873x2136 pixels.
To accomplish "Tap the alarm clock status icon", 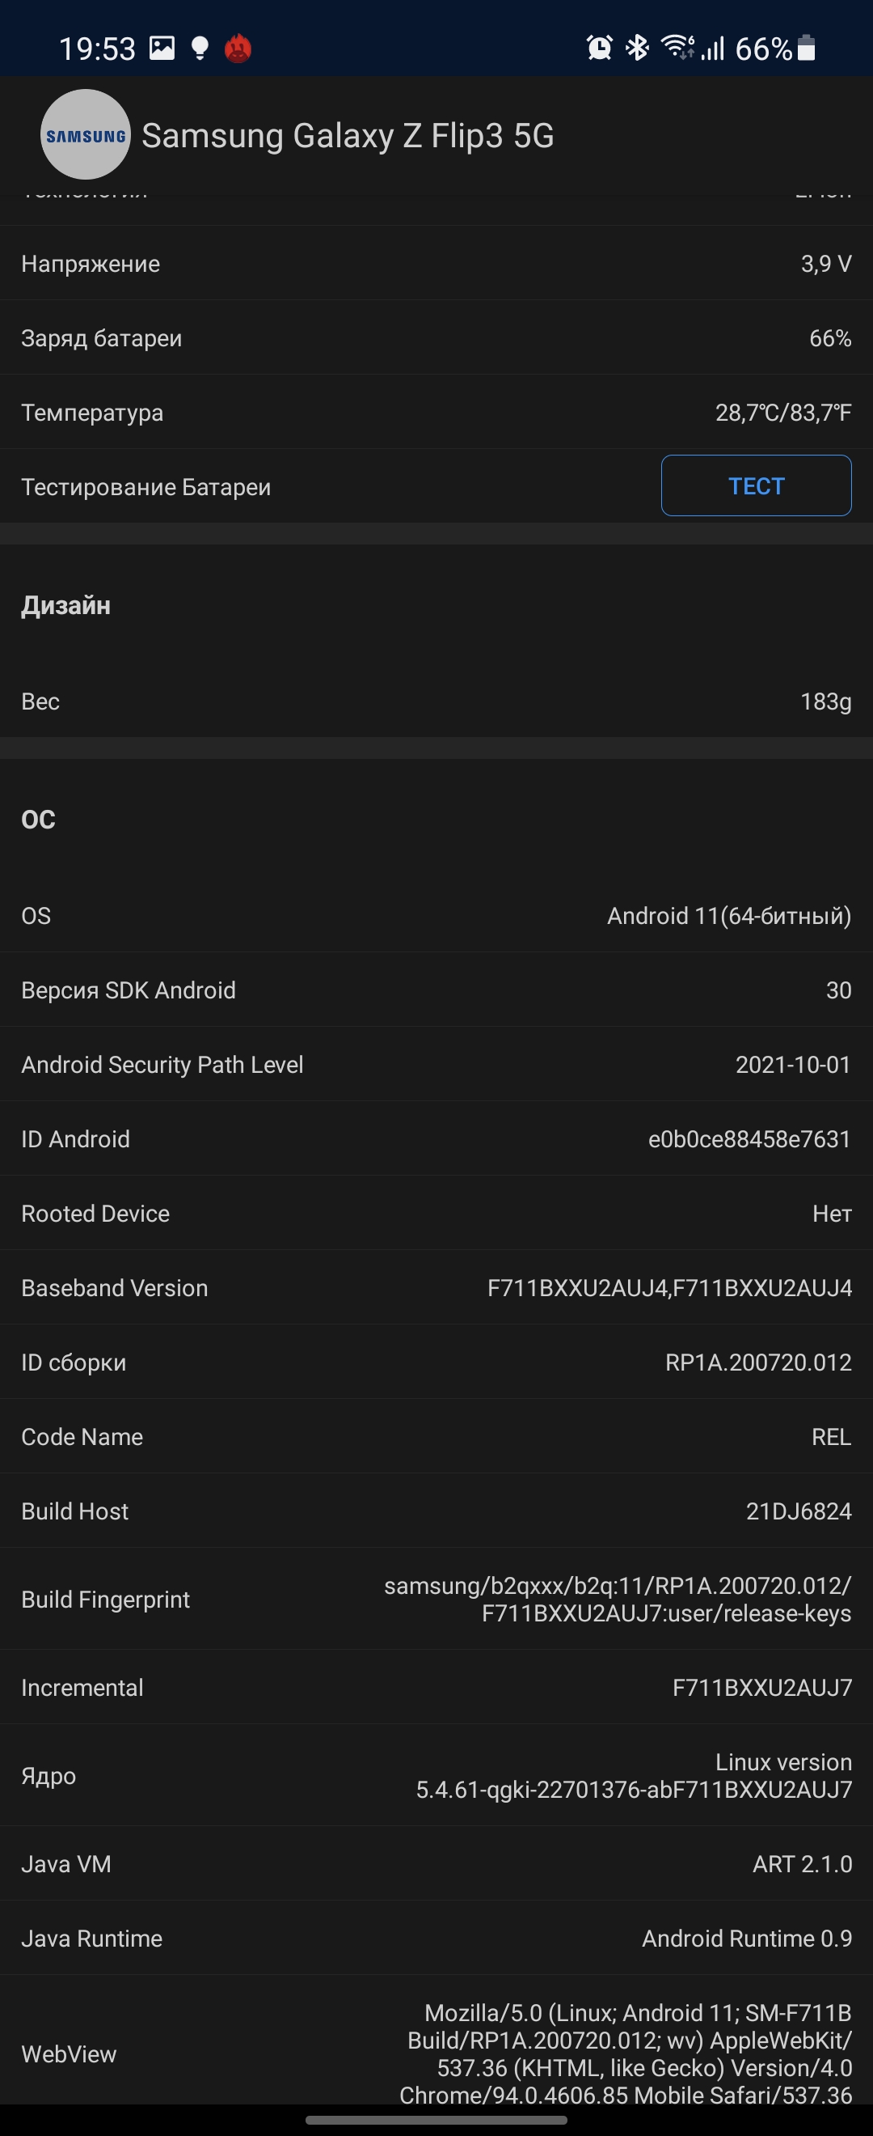I will point(599,48).
